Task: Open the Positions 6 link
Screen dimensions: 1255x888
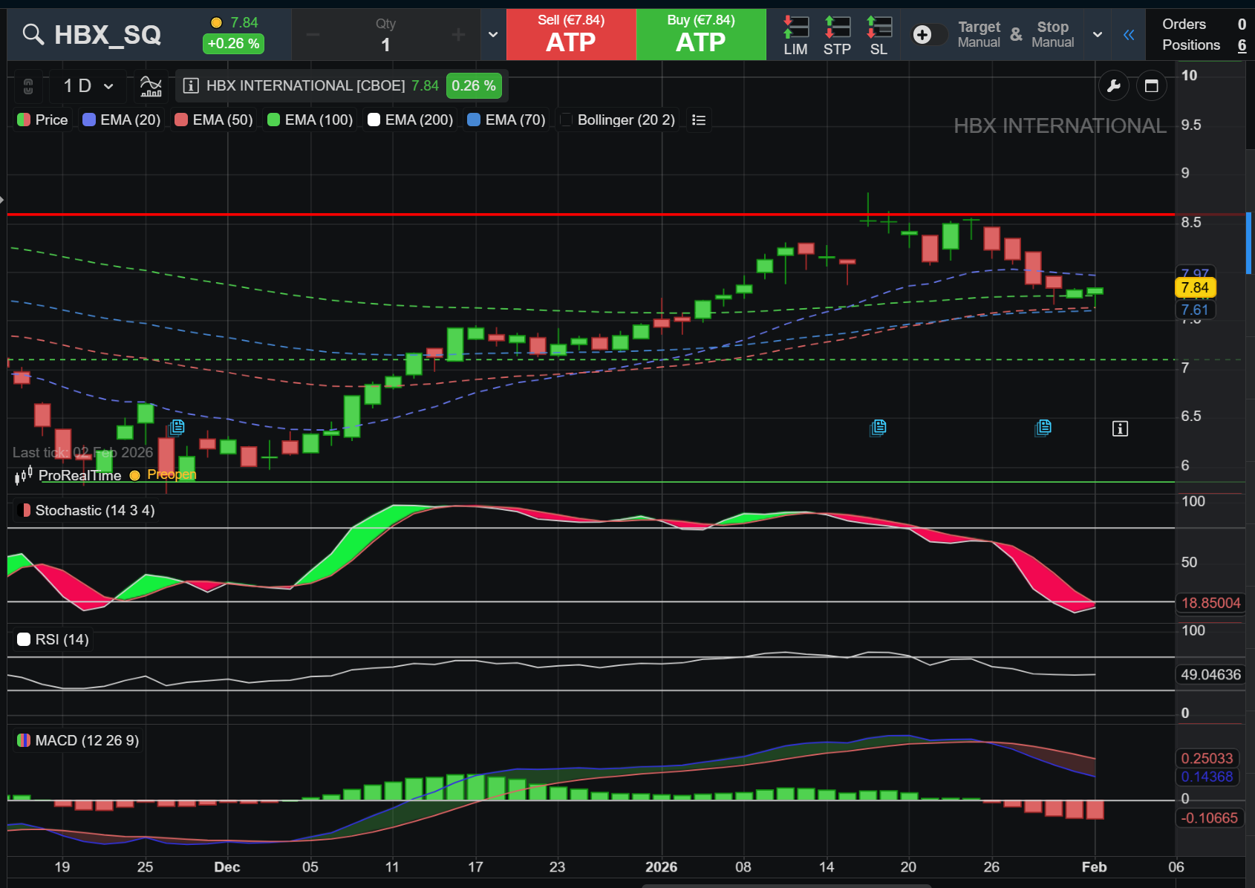Action: tap(1204, 45)
